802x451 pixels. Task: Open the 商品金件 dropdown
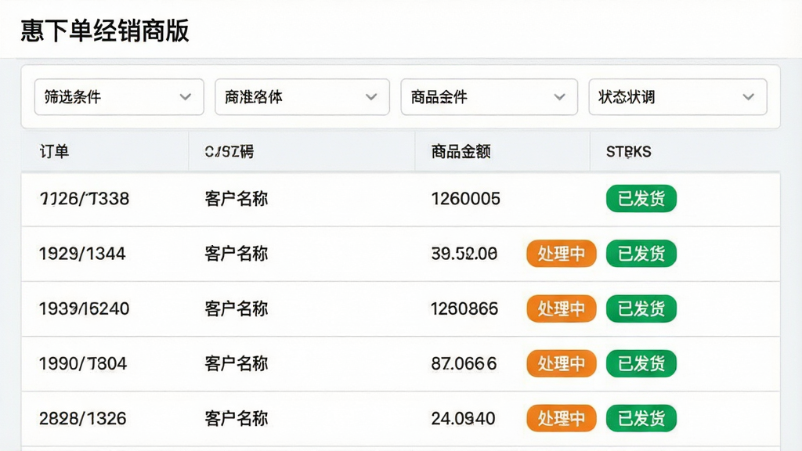[489, 96]
